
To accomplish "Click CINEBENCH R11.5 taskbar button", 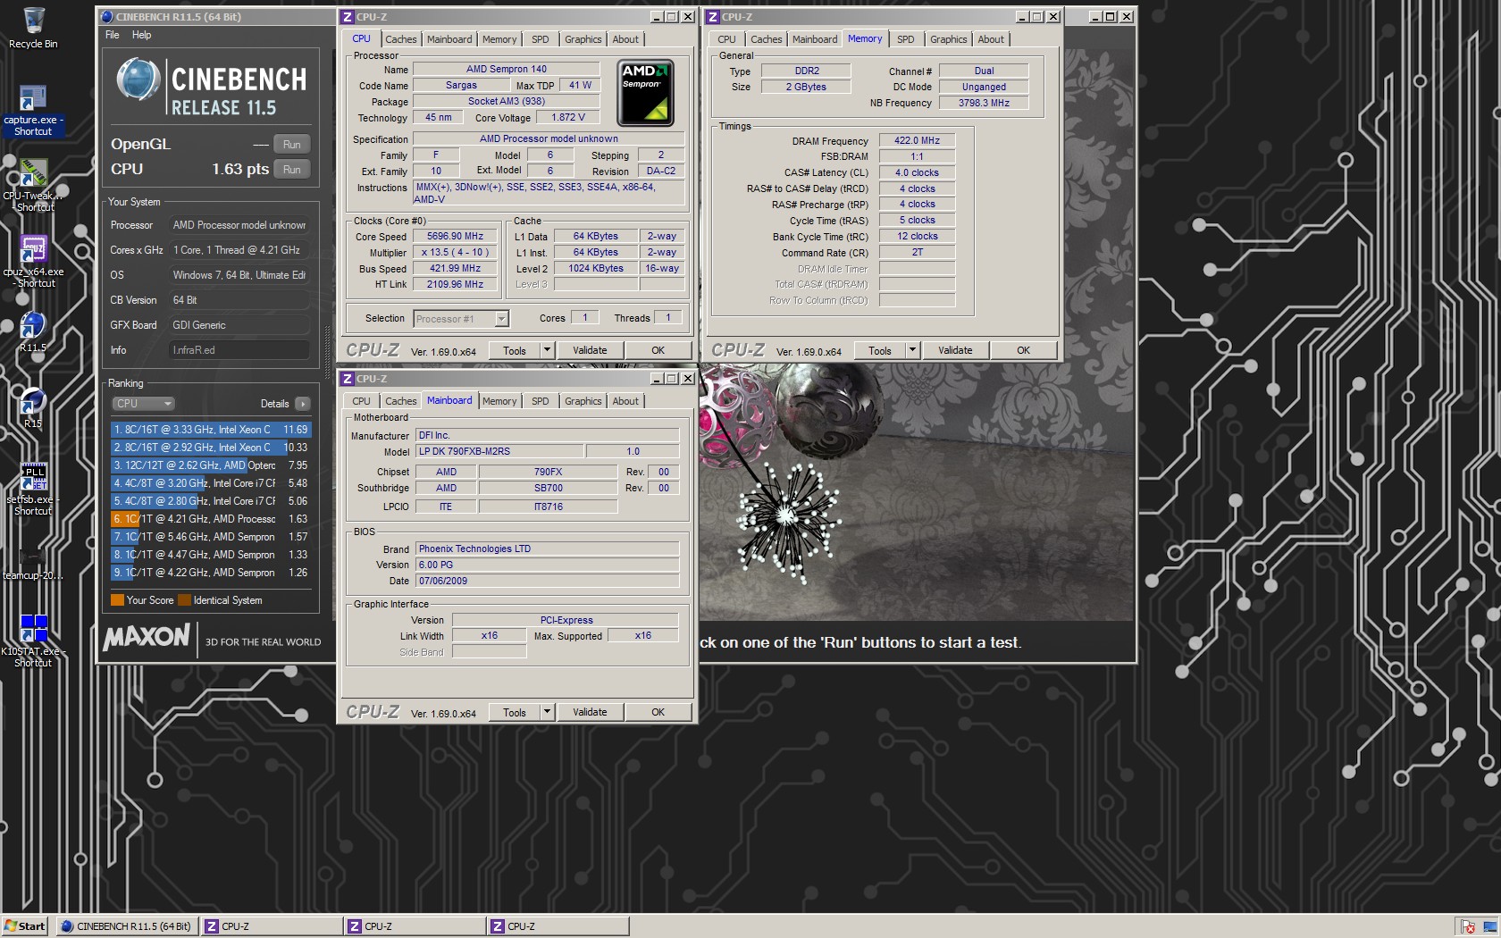I will (x=127, y=926).
